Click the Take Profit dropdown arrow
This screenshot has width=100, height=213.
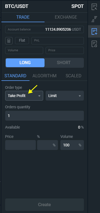[39, 96]
